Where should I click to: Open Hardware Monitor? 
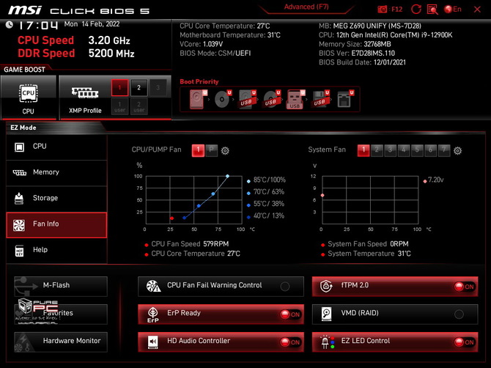(61, 342)
